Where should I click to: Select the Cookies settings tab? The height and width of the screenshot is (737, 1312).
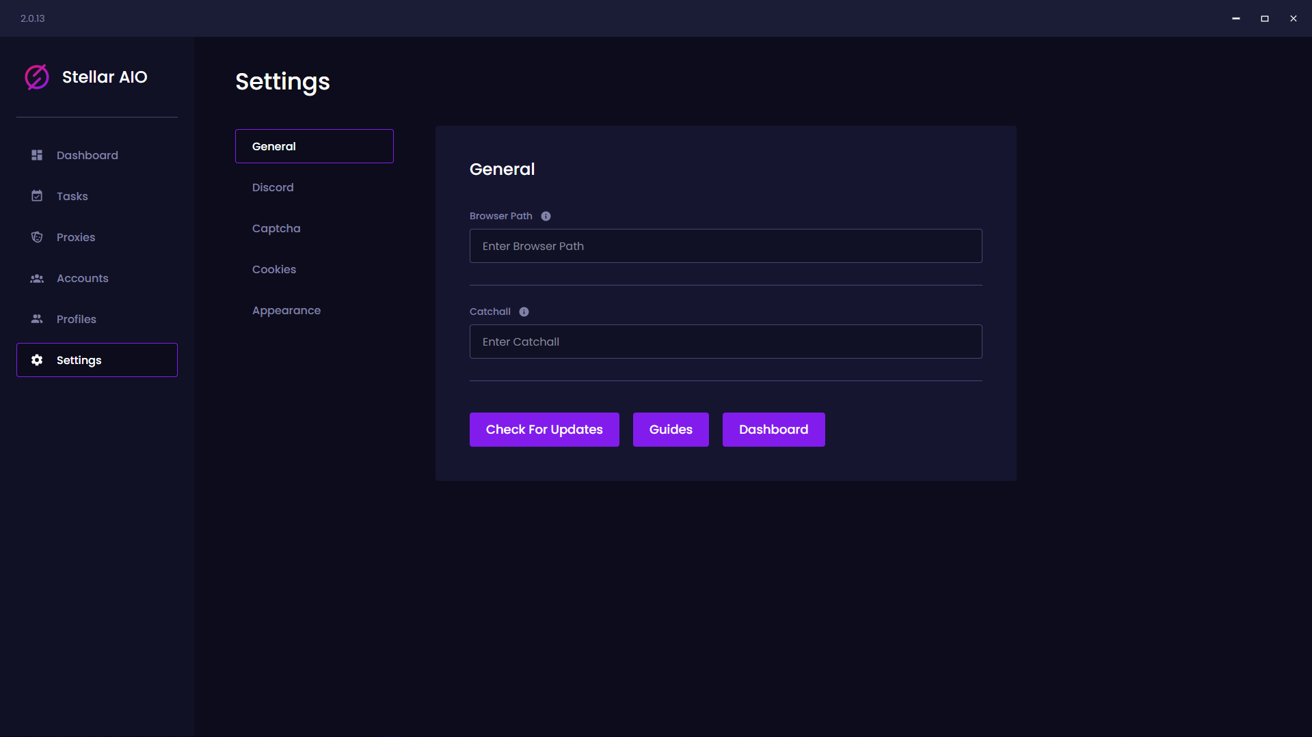274,269
